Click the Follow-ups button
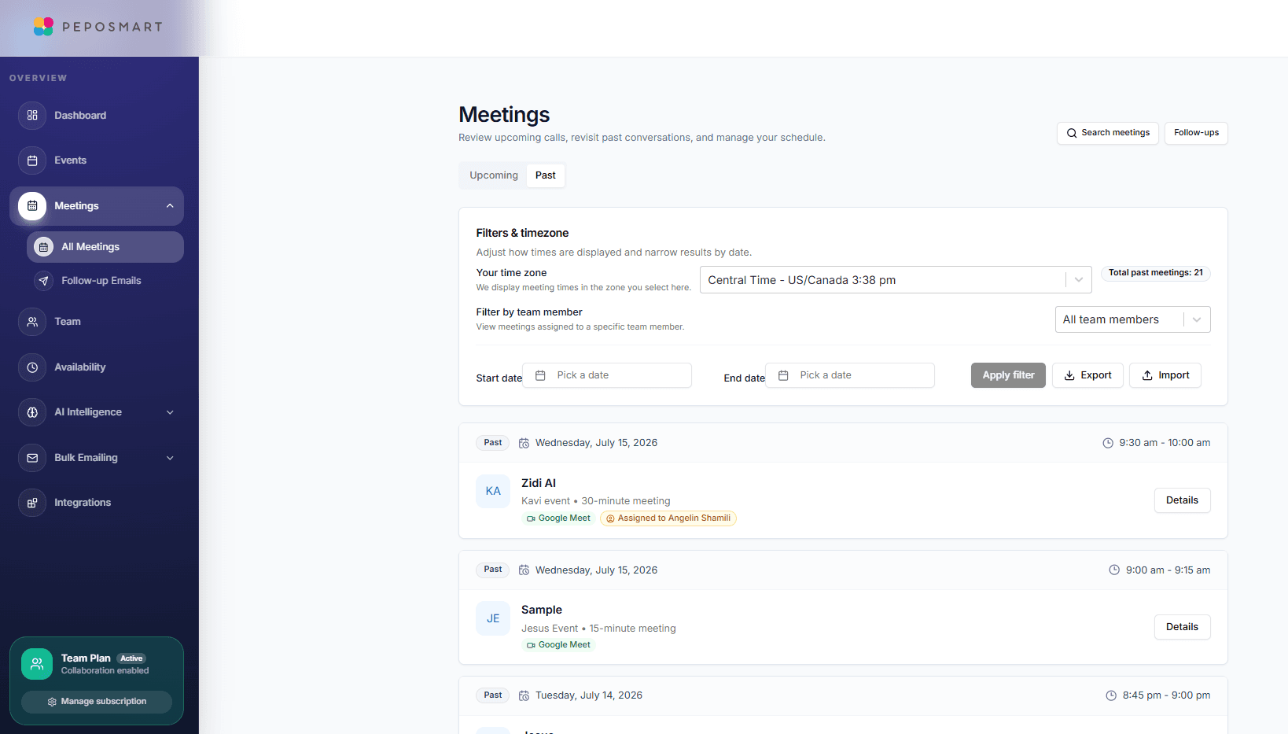The image size is (1288, 734). point(1196,133)
